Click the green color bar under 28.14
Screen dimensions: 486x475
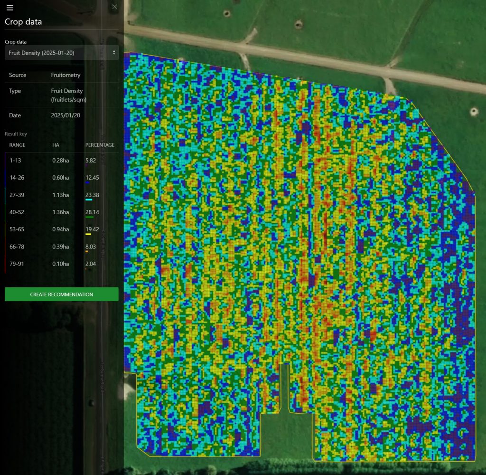point(89,217)
